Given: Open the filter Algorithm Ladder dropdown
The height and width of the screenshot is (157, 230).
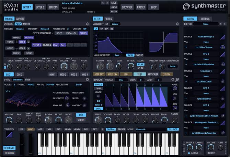Looking at the screenshot, I should (x=115, y=24).
